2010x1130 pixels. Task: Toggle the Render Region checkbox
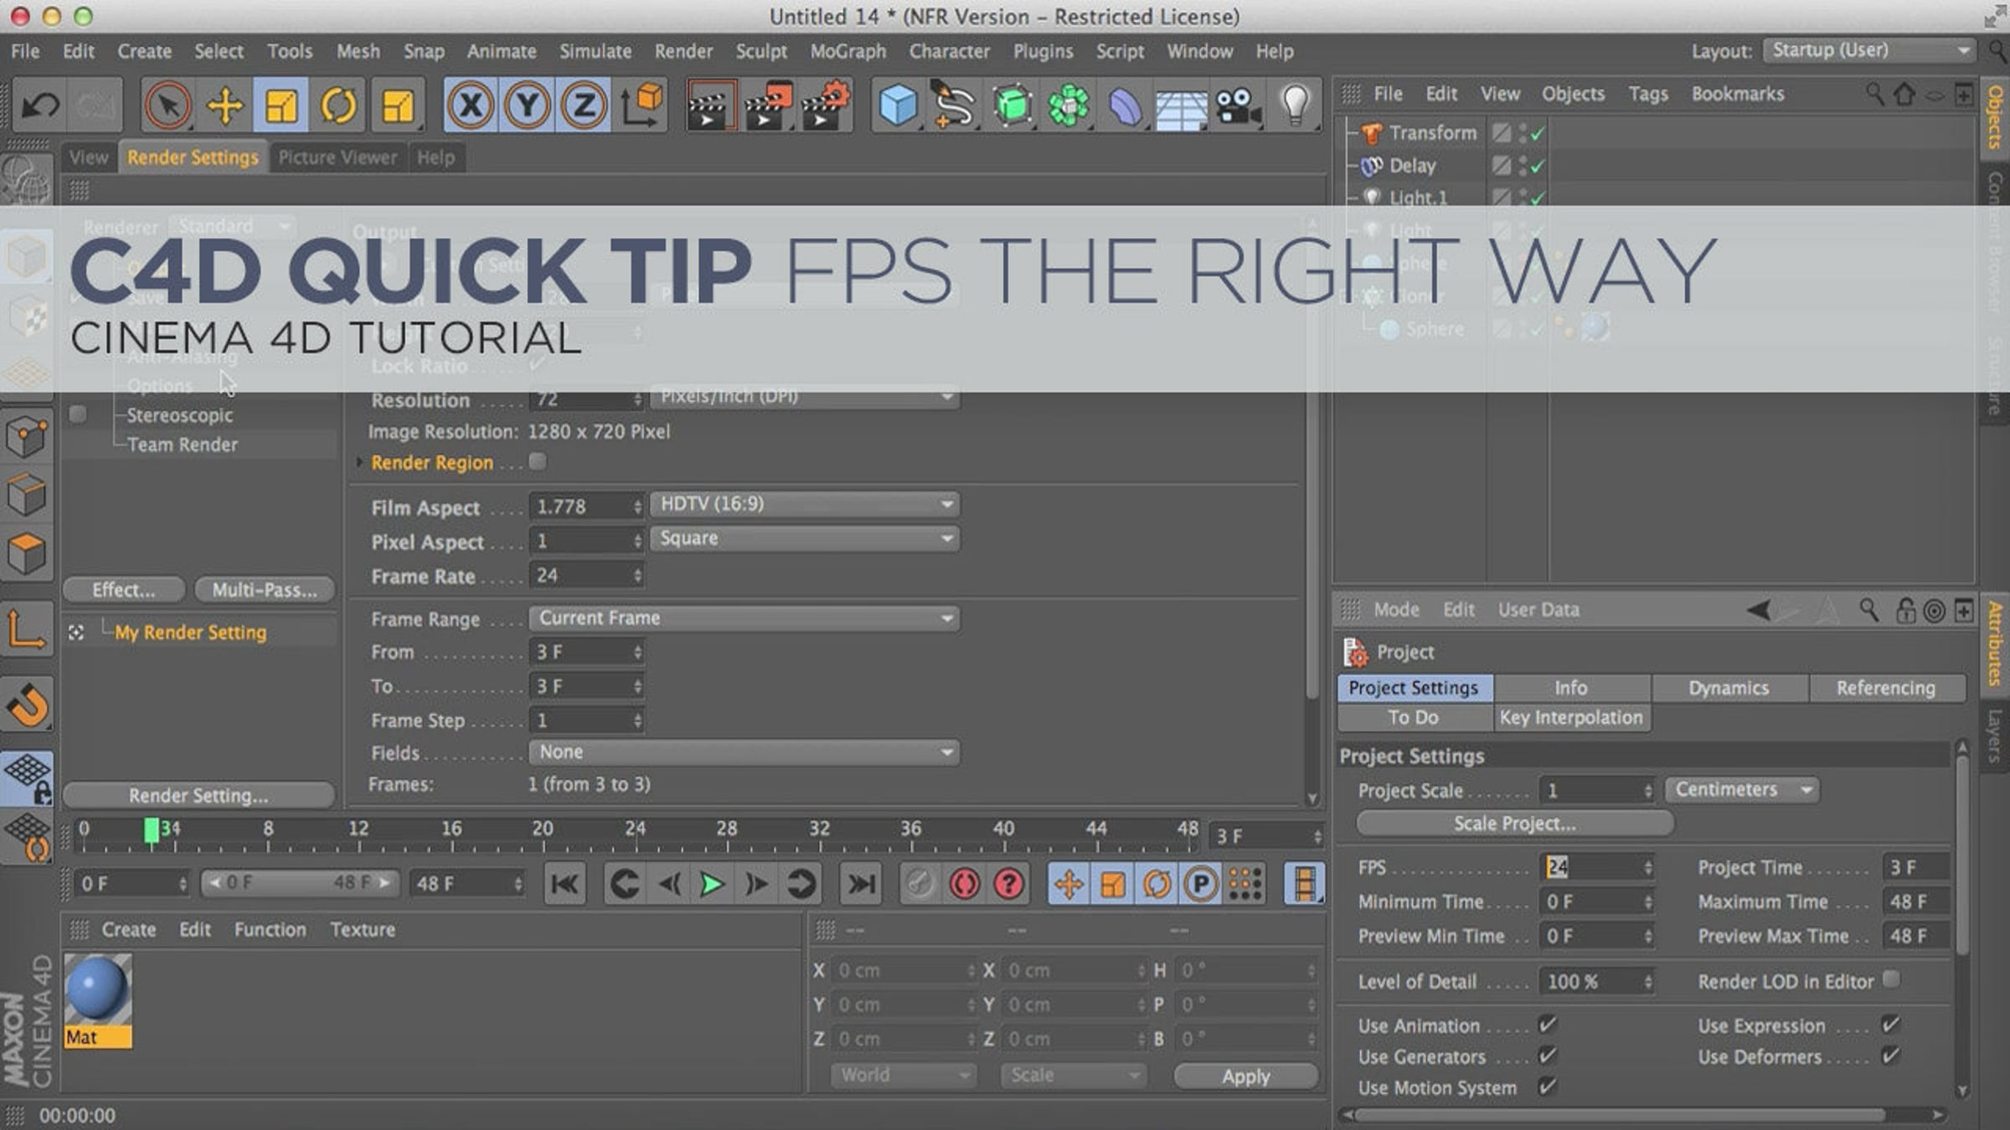pyautogui.click(x=538, y=461)
